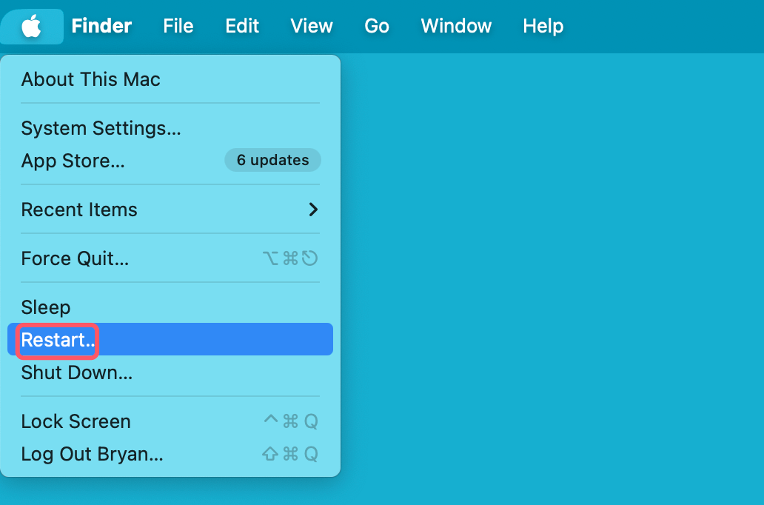Open the Go menu
764x505 pixels.
(x=377, y=27)
